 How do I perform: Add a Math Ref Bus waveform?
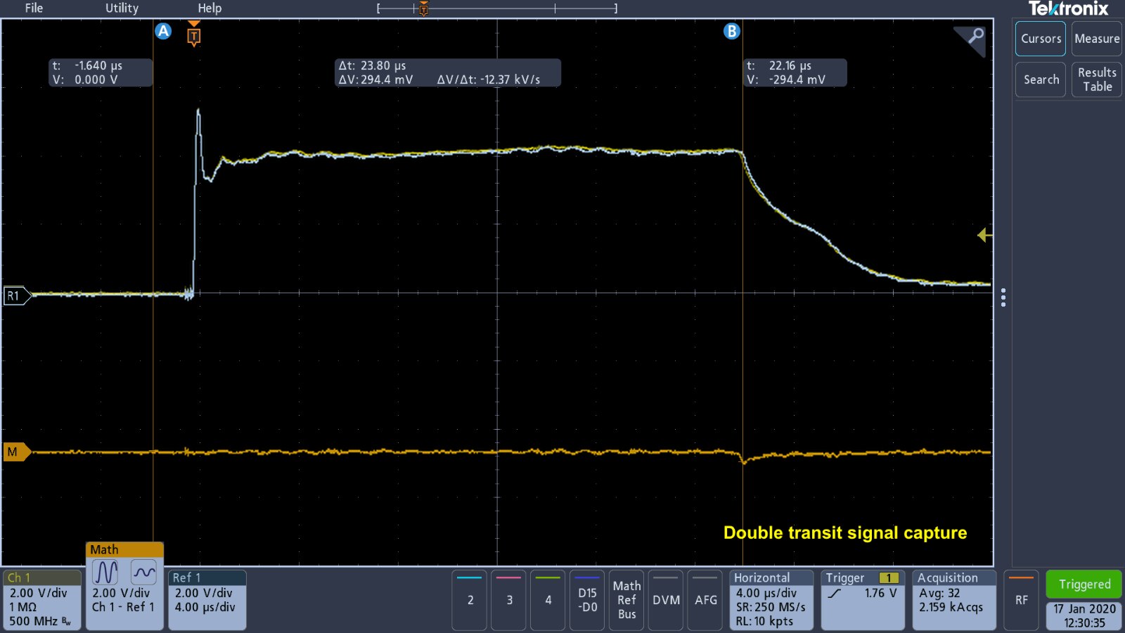click(626, 600)
